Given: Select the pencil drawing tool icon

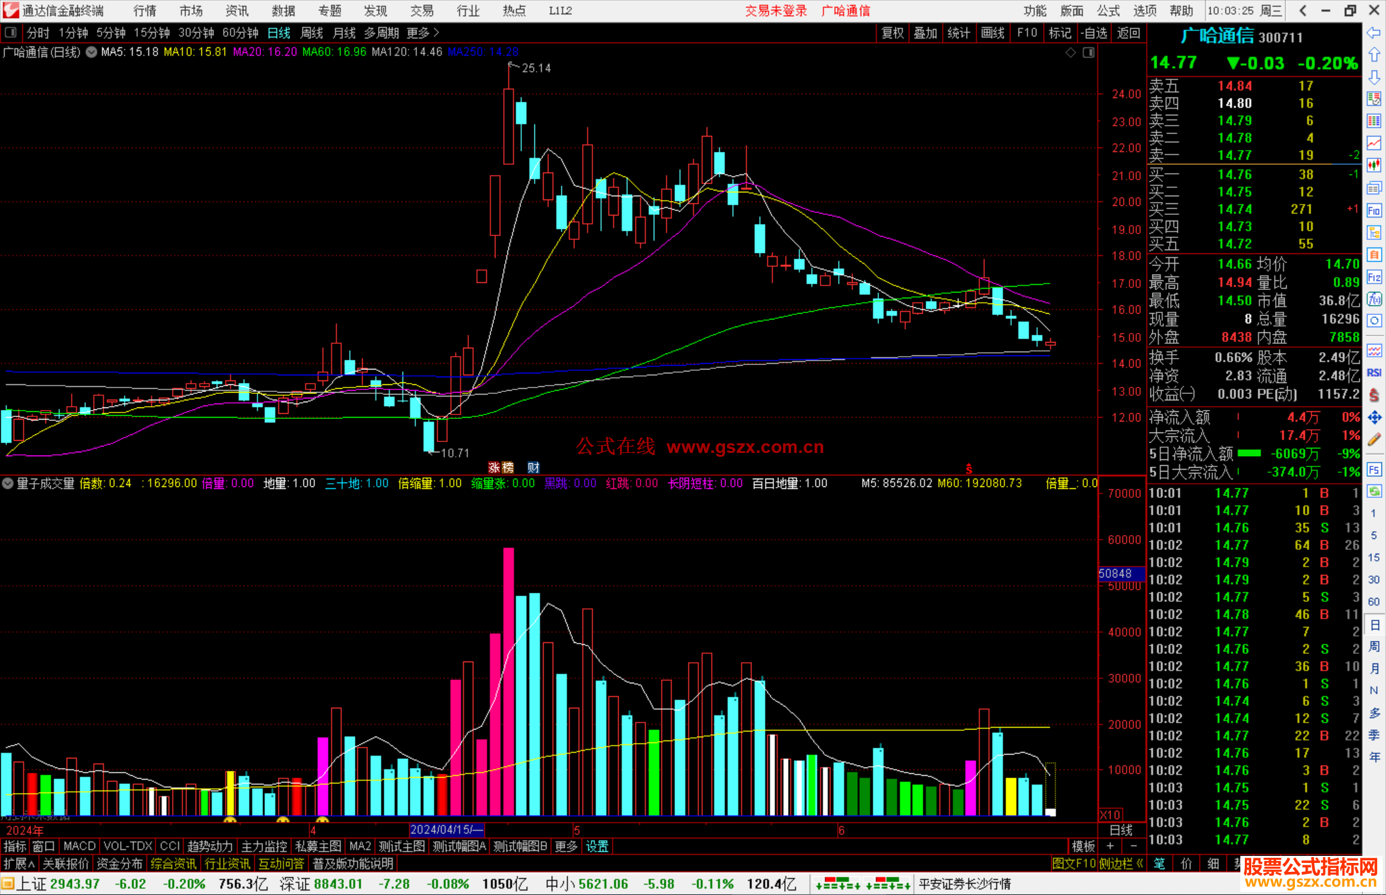Looking at the screenshot, I should point(1374,440).
